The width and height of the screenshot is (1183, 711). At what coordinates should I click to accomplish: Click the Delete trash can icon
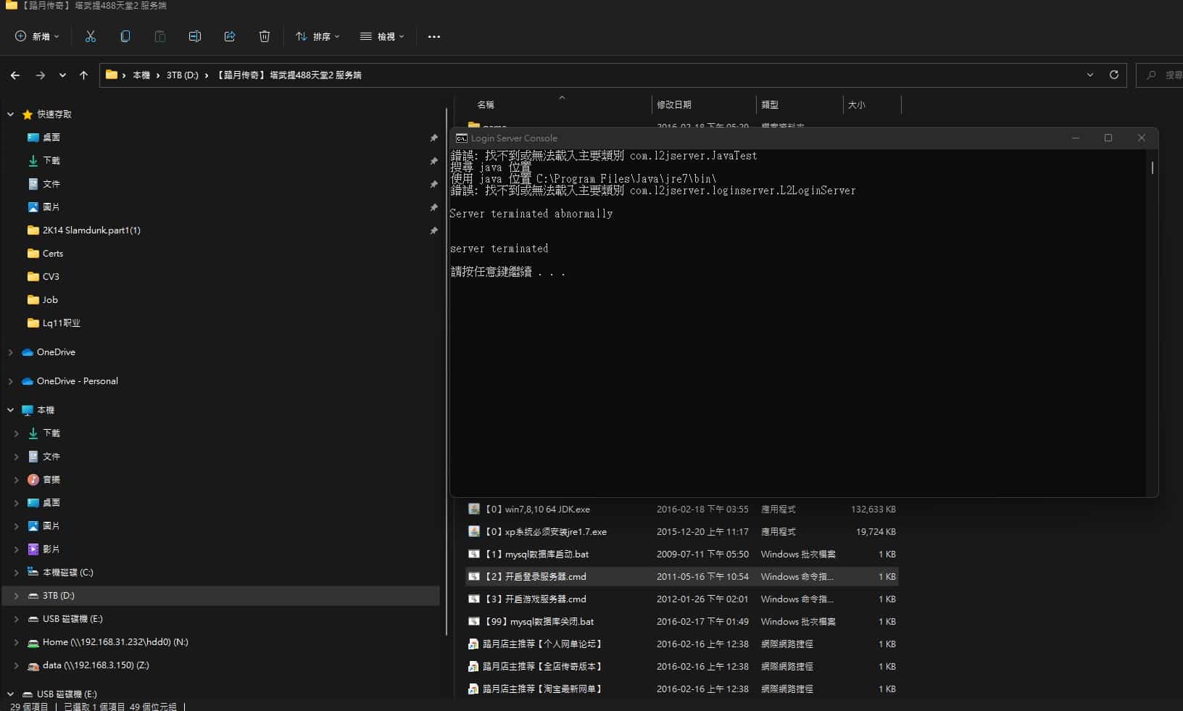(x=265, y=36)
